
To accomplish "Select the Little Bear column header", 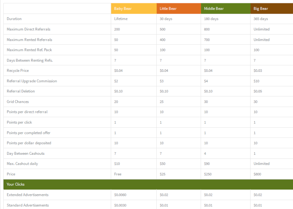I will coord(179,8).
